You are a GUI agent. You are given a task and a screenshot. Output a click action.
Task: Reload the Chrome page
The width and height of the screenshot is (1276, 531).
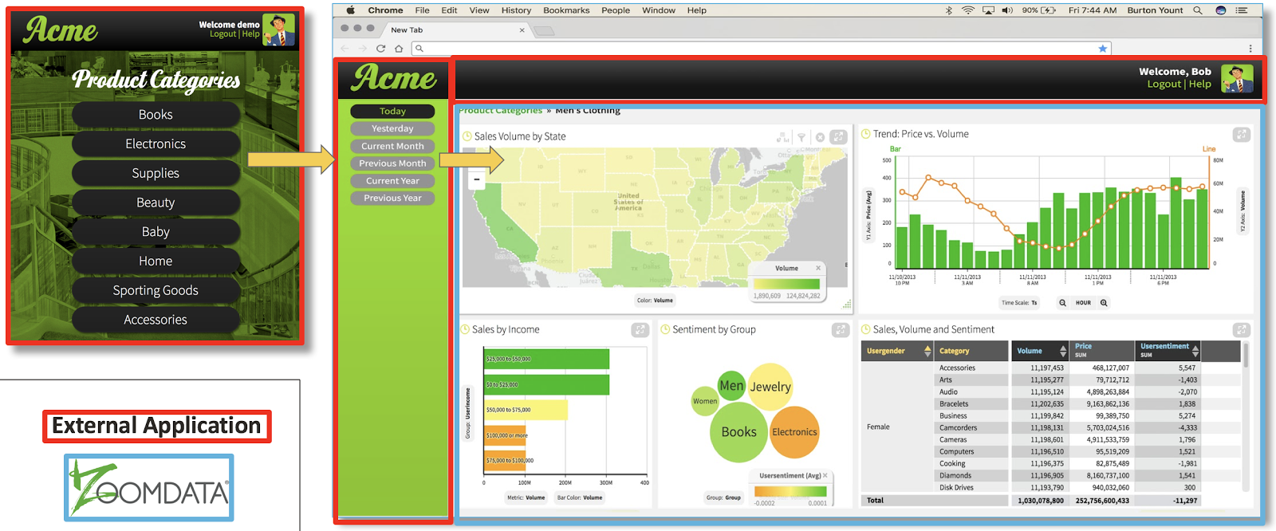tap(380, 49)
